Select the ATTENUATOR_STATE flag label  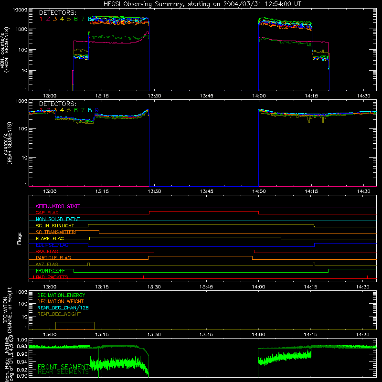(x=58, y=206)
